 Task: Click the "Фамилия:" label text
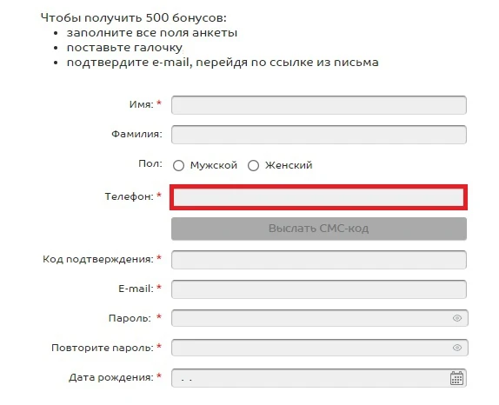(136, 134)
